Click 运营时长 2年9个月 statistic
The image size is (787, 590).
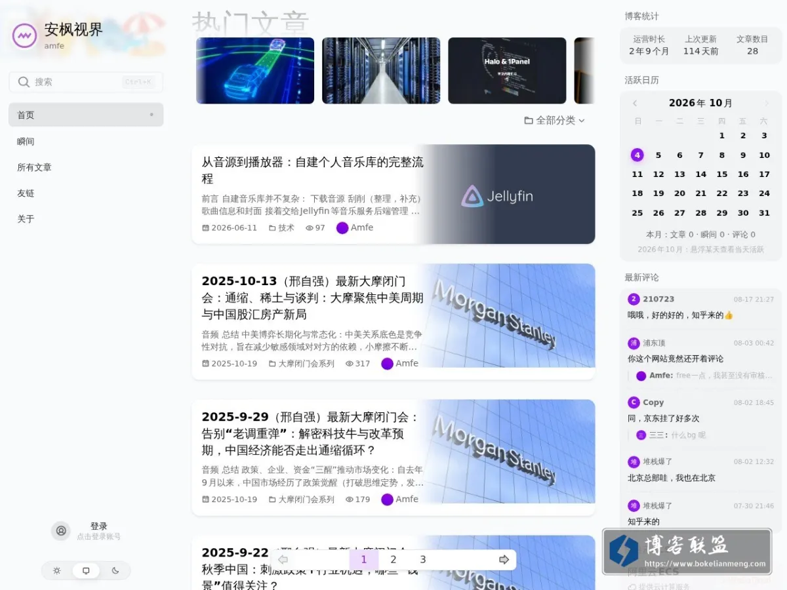[649, 45]
